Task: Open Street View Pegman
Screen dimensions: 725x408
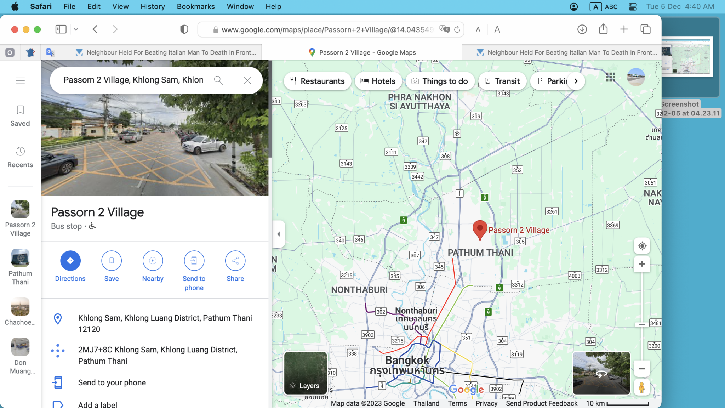Action: pos(641,387)
